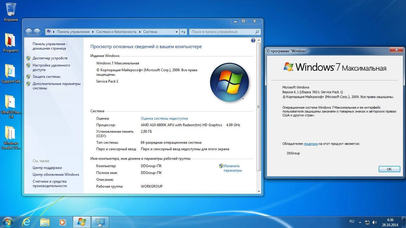The height and width of the screenshot is (228, 406).
Task: Click the System window scrollbar thumb
Action: pyautogui.click(x=259, y=107)
